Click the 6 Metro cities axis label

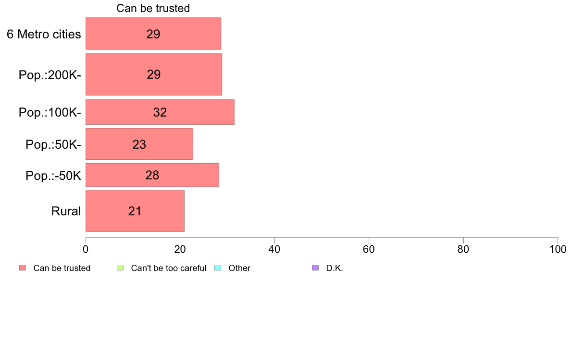point(44,34)
